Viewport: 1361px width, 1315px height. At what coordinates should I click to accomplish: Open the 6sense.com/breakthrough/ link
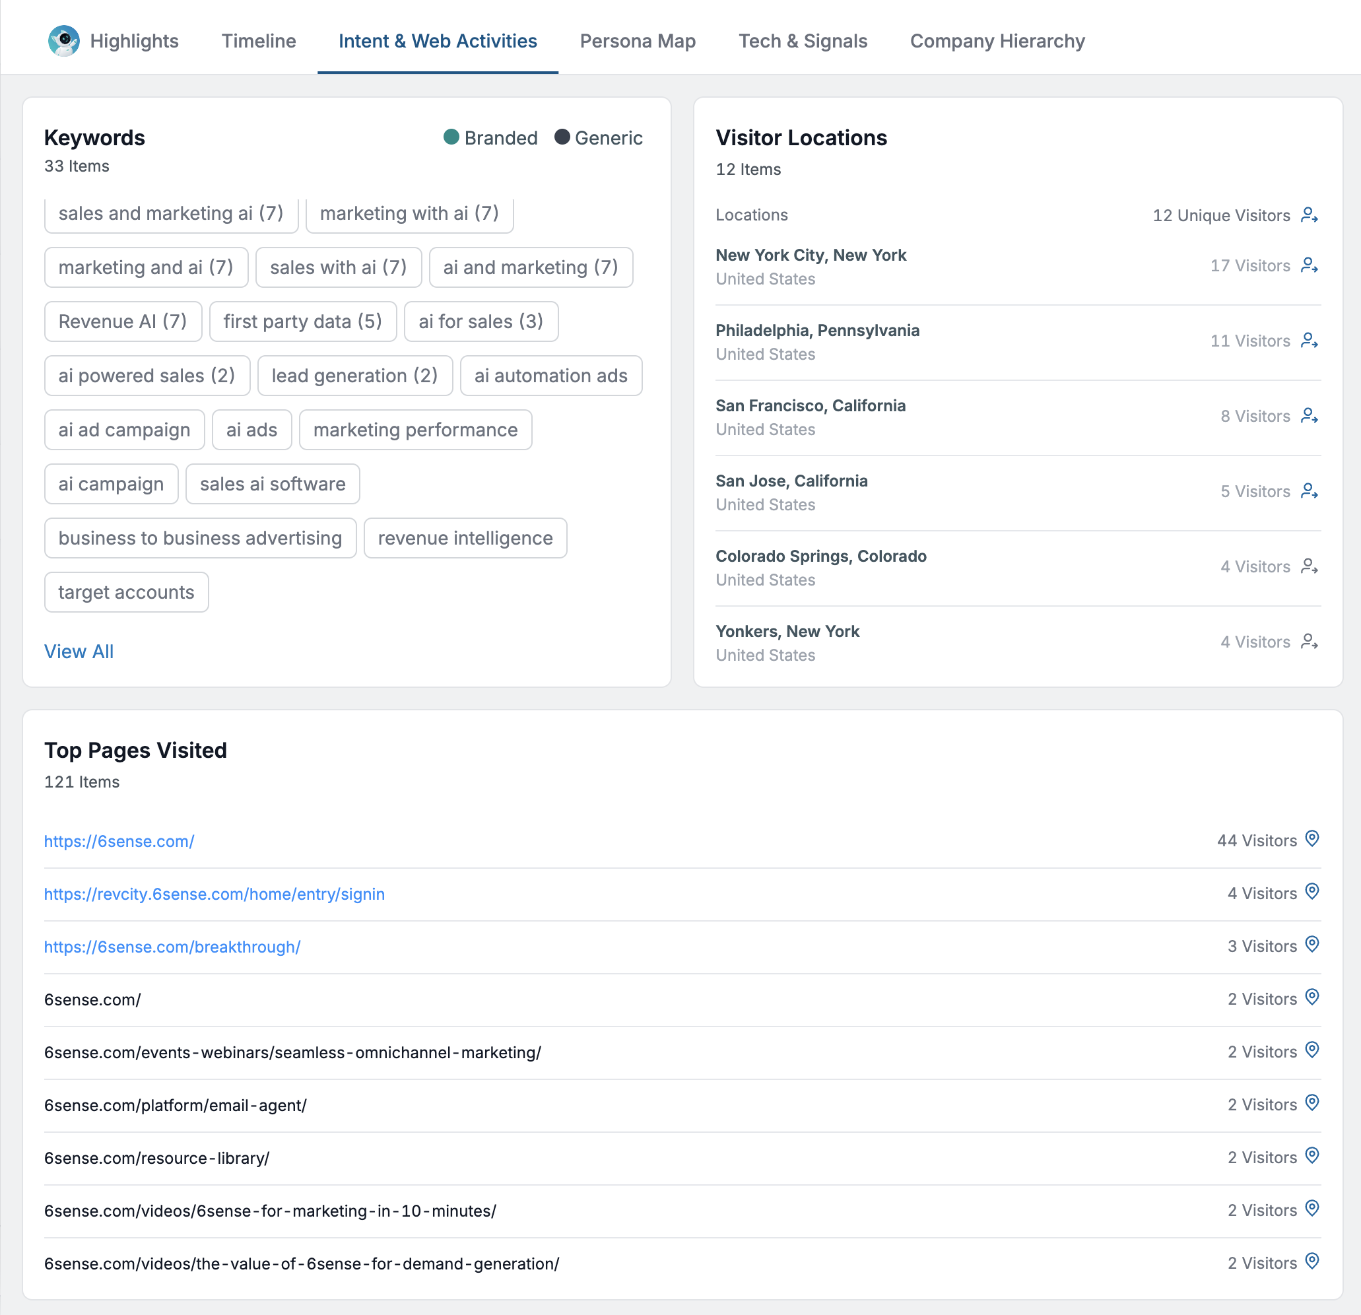point(172,947)
